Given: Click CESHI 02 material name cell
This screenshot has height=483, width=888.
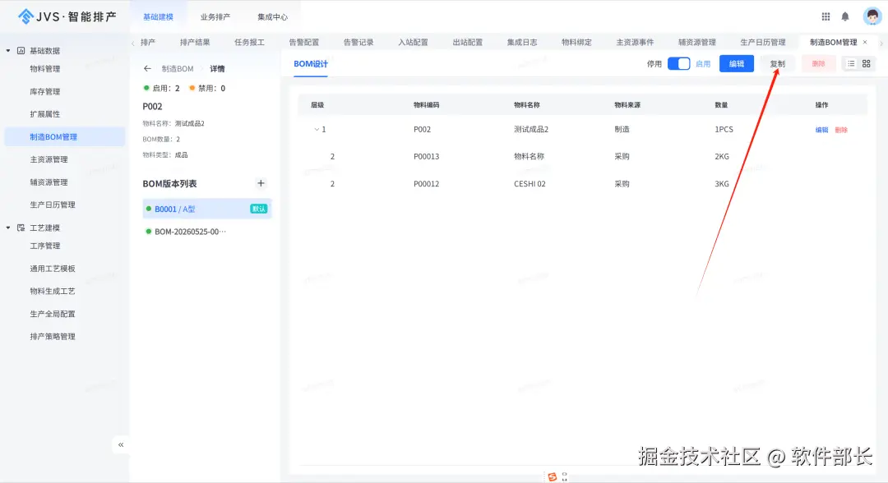Looking at the screenshot, I should tap(530, 184).
